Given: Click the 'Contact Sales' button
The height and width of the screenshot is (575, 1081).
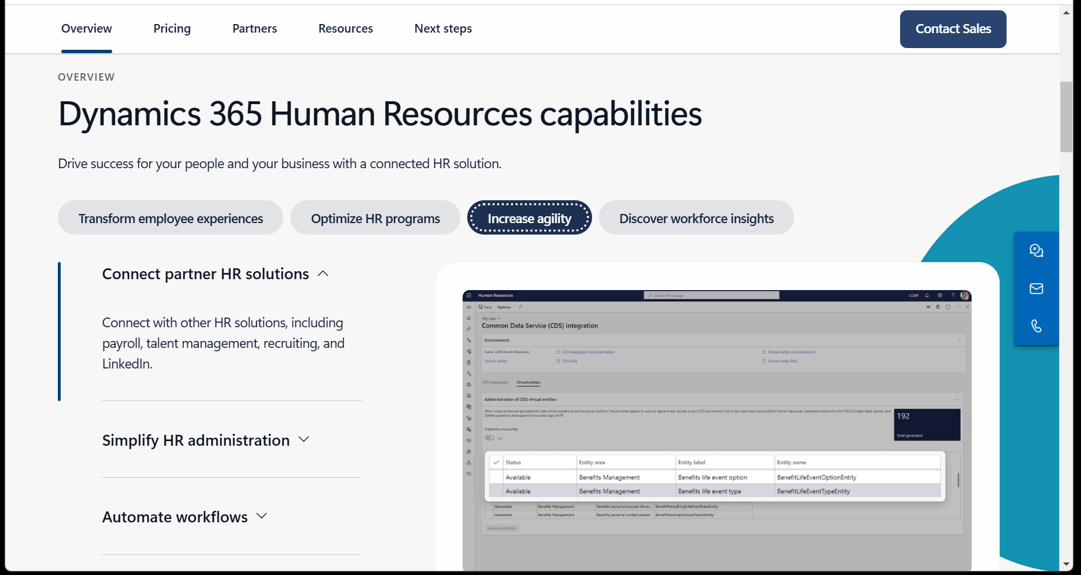Looking at the screenshot, I should (953, 29).
